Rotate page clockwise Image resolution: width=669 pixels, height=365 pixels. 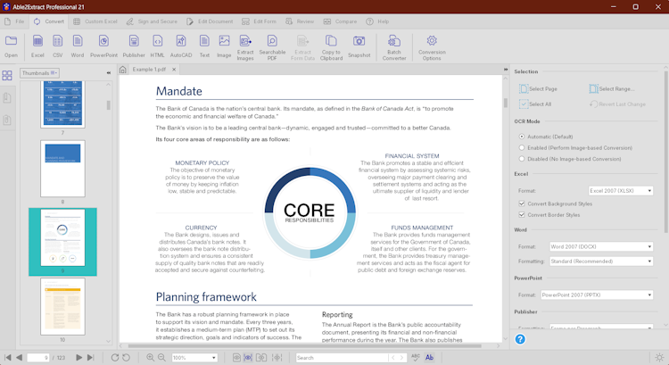[x=115, y=358]
